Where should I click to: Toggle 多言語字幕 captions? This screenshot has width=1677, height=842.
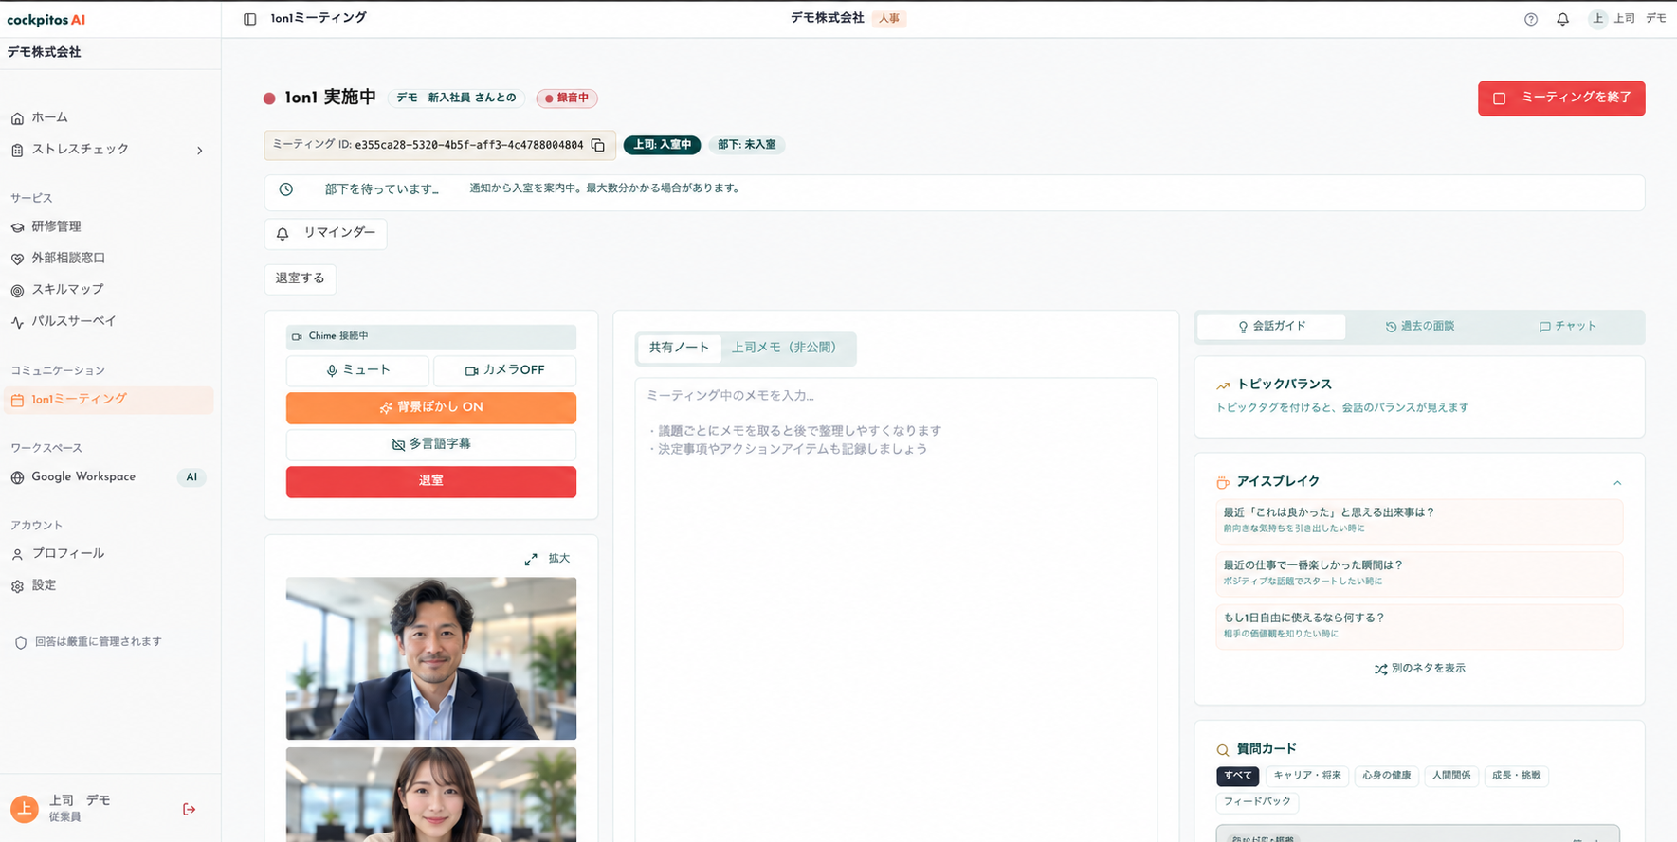coord(431,444)
